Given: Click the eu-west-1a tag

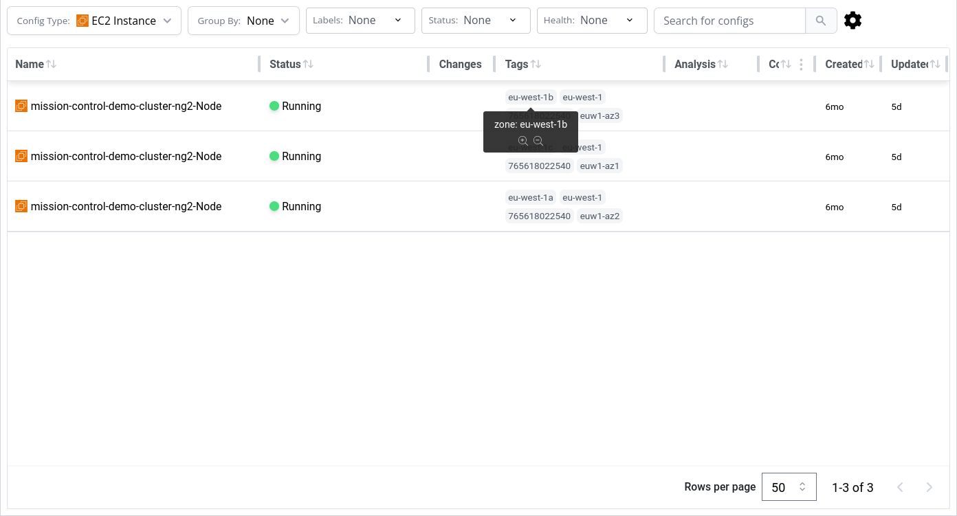Looking at the screenshot, I should coord(530,198).
